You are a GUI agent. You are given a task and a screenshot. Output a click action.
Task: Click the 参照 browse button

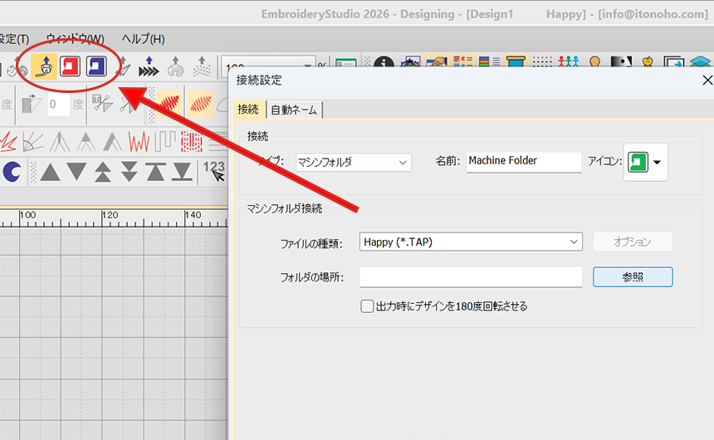(633, 277)
